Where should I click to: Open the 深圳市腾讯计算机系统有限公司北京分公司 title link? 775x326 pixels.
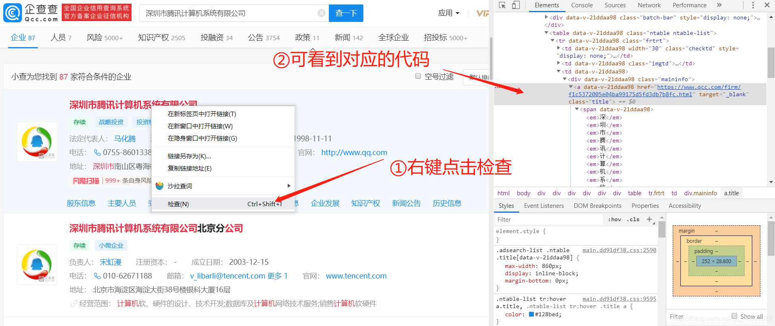156,228
